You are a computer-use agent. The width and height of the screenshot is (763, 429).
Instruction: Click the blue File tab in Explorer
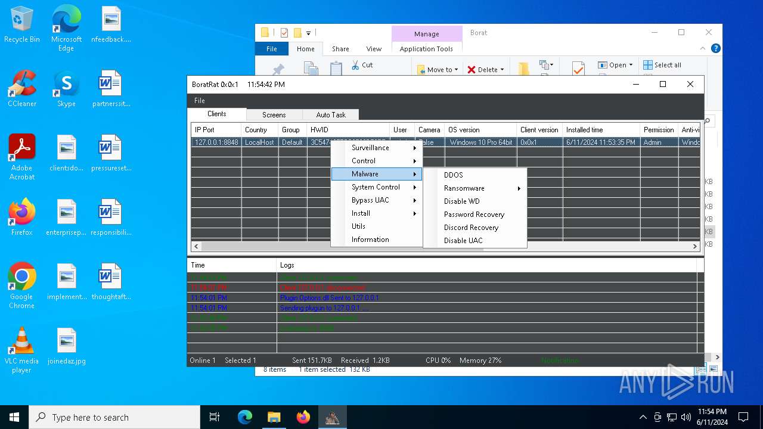(x=272, y=49)
